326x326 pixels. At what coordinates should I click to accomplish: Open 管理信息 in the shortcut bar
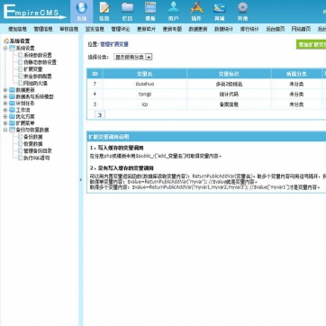click(43, 29)
